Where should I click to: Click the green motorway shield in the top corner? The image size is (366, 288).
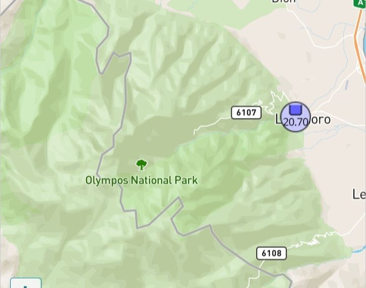(x=360, y=3)
